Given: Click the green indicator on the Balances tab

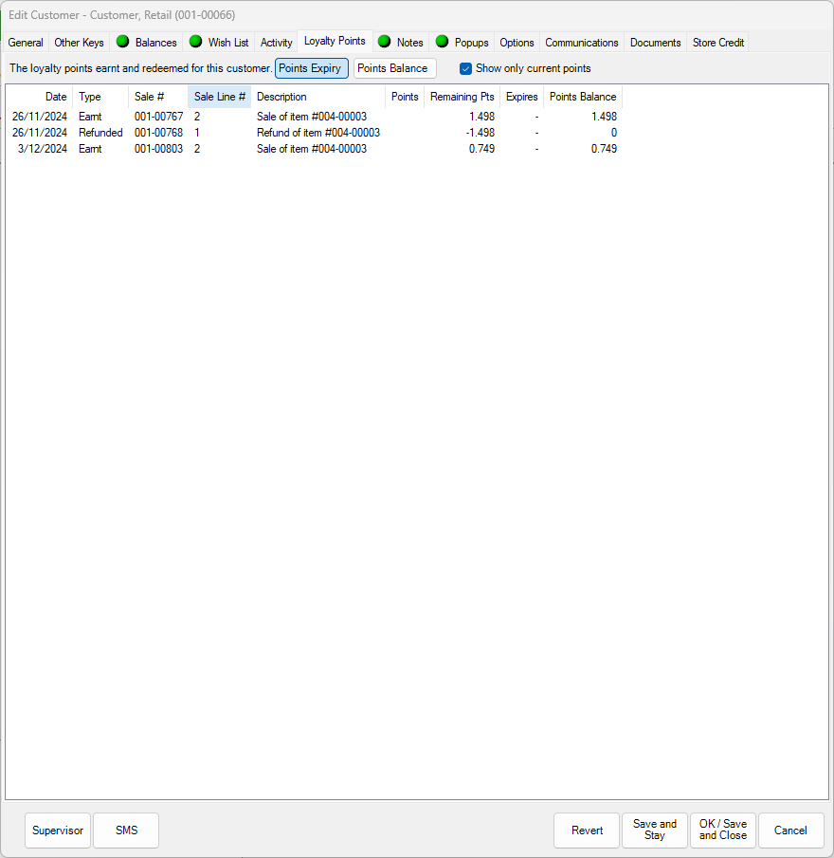Looking at the screenshot, I should point(122,42).
